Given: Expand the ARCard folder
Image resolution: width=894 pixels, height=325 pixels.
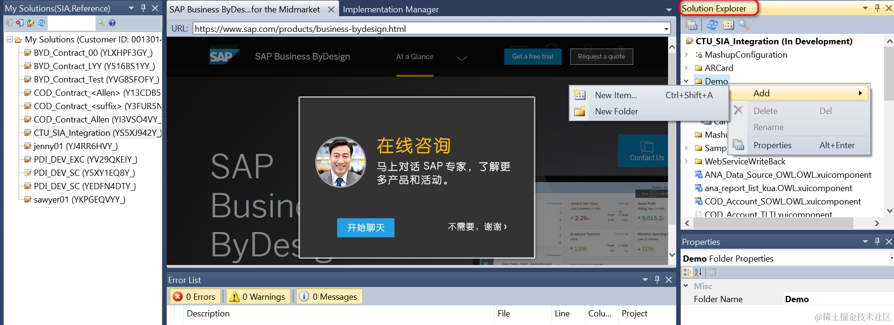Looking at the screenshot, I should (x=686, y=68).
